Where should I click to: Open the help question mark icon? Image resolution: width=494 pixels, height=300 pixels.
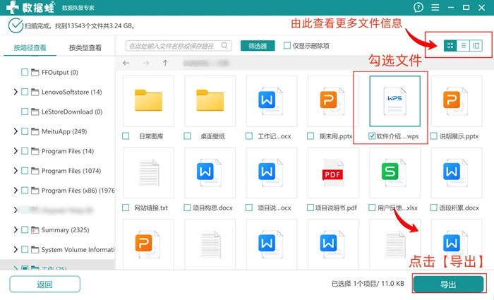(x=418, y=7)
